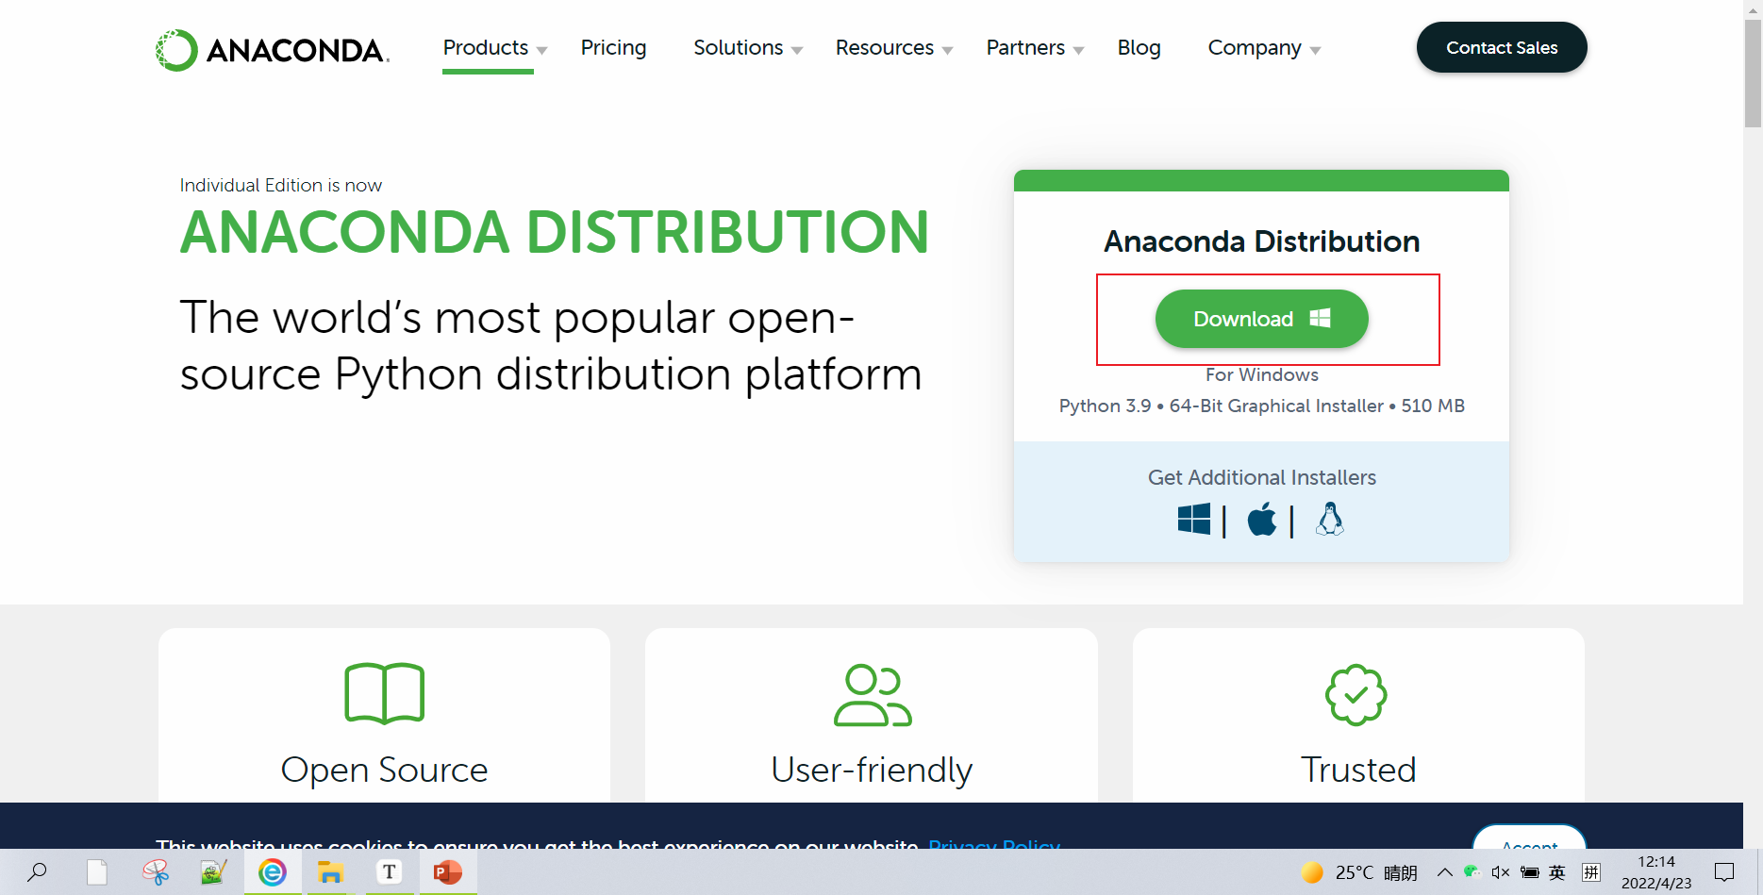Open the snipping scissors taskbar app
Image resolution: width=1763 pixels, height=895 pixels.
point(156,872)
